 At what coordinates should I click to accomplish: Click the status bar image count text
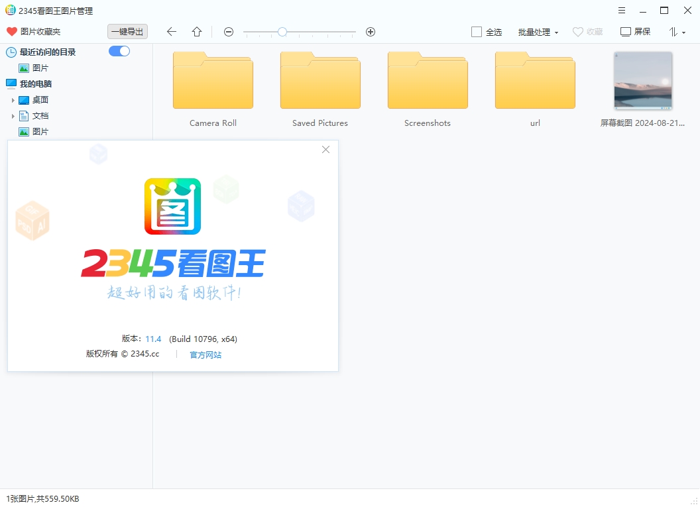42,498
